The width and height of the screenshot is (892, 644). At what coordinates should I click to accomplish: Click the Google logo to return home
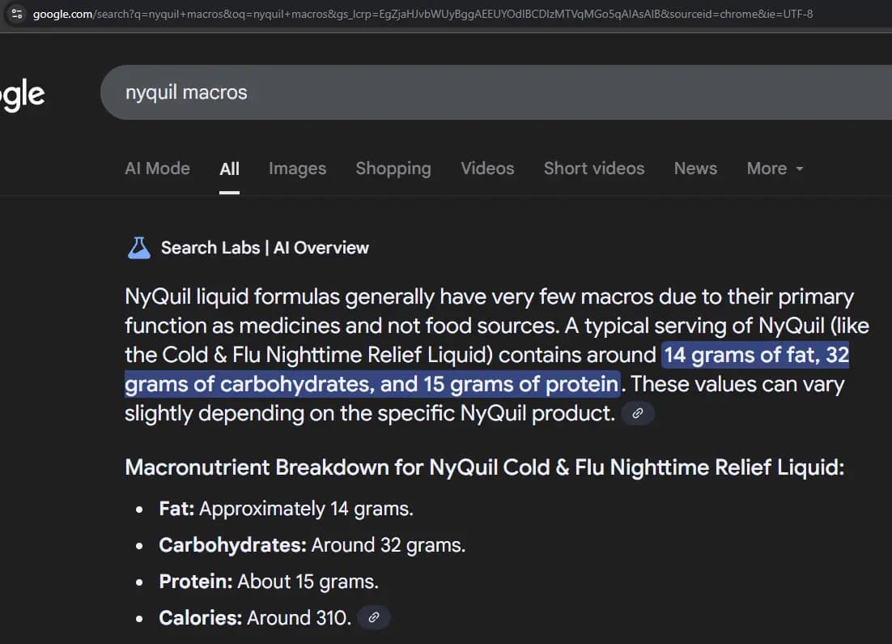(x=23, y=93)
